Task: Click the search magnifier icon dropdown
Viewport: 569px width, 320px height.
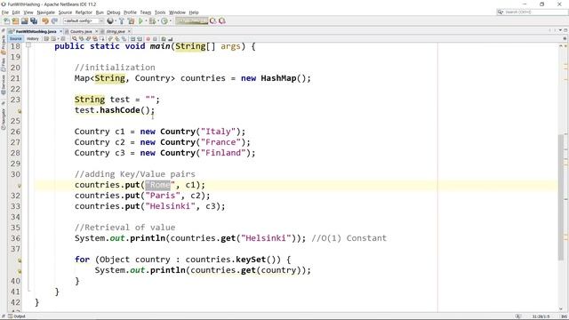Action: coord(501,12)
